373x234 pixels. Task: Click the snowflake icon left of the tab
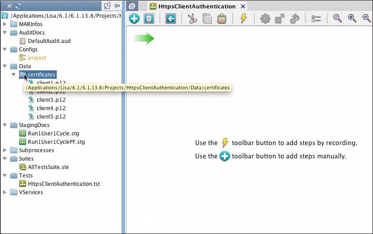tap(132, 6)
